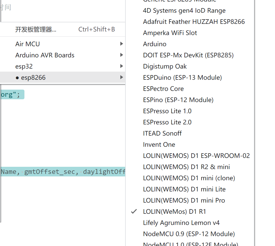Screen dimensions: 275x246
Task: Select Lifely Agrumino Lemon v4 board
Action: click(x=190, y=223)
